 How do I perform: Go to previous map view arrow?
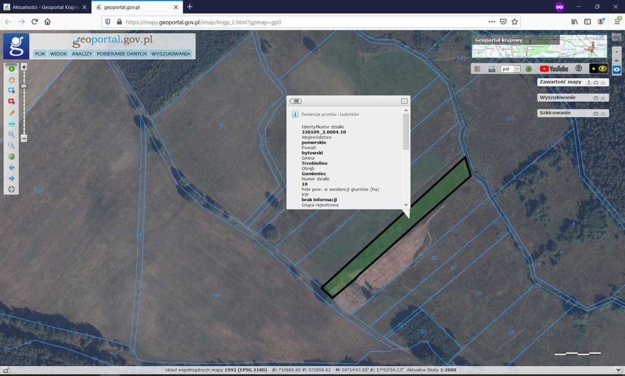coord(11,167)
